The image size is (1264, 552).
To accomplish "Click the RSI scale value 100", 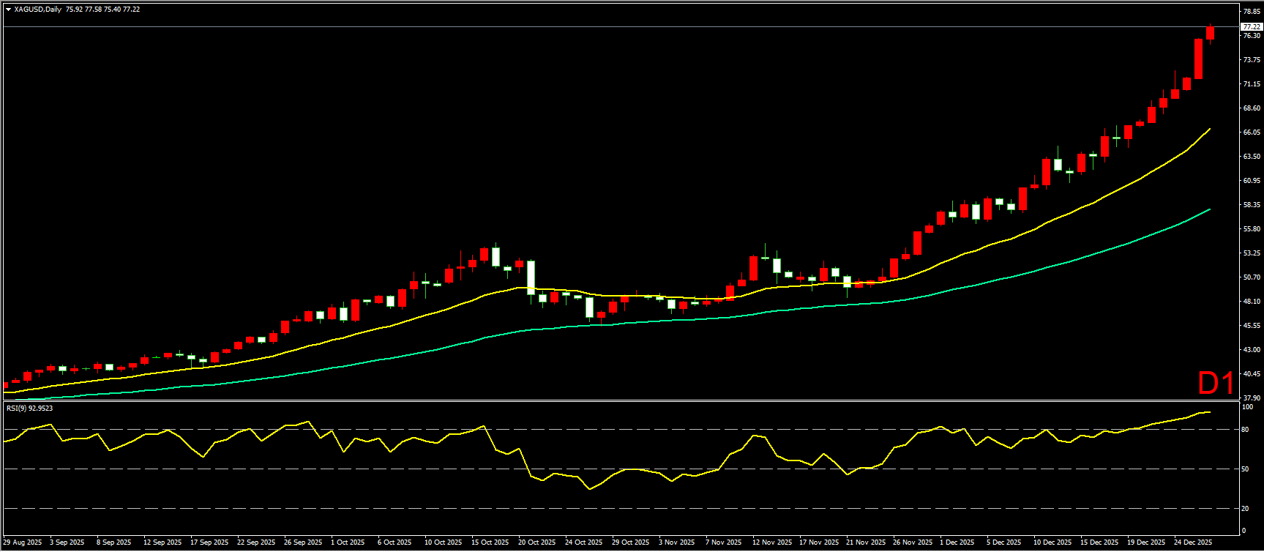I will [x=1247, y=407].
